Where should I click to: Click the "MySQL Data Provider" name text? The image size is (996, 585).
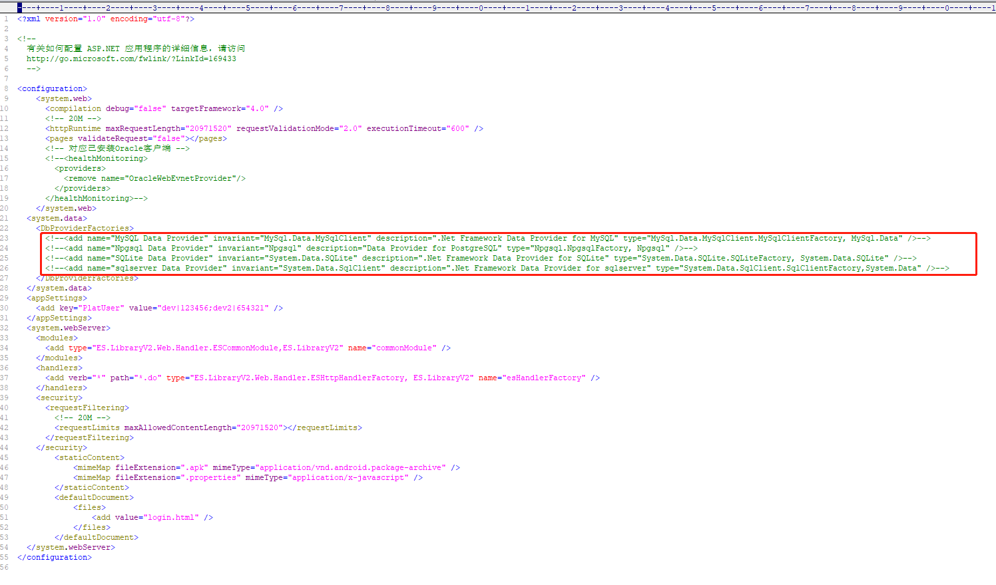160,238
